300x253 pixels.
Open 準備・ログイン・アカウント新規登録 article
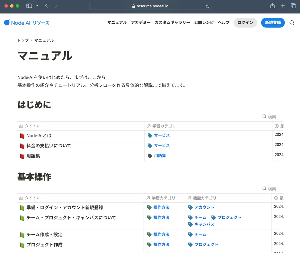tap(65, 207)
